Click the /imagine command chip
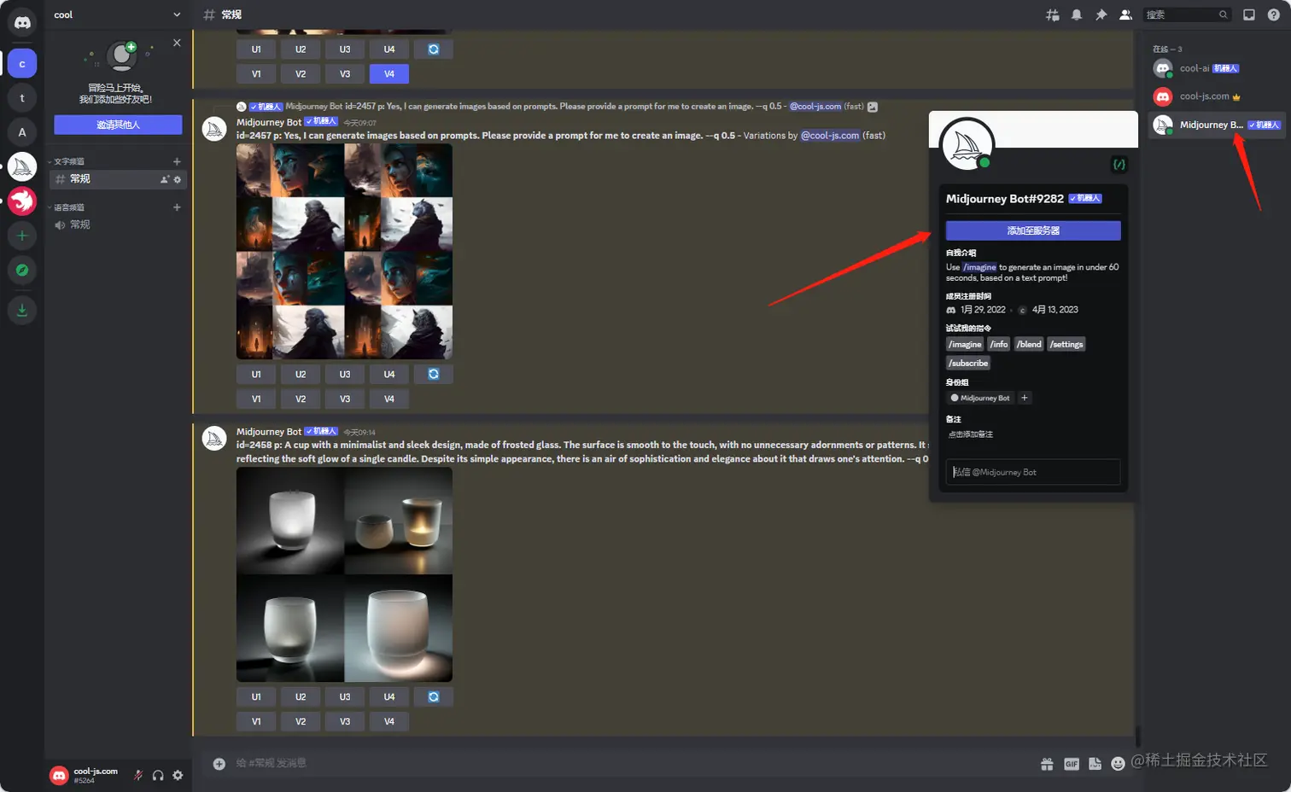Image resolution: width=1291 pixels, height=792 pixels. 965,344
